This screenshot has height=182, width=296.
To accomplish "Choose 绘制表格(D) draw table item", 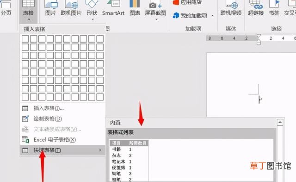I will point(62,119).
